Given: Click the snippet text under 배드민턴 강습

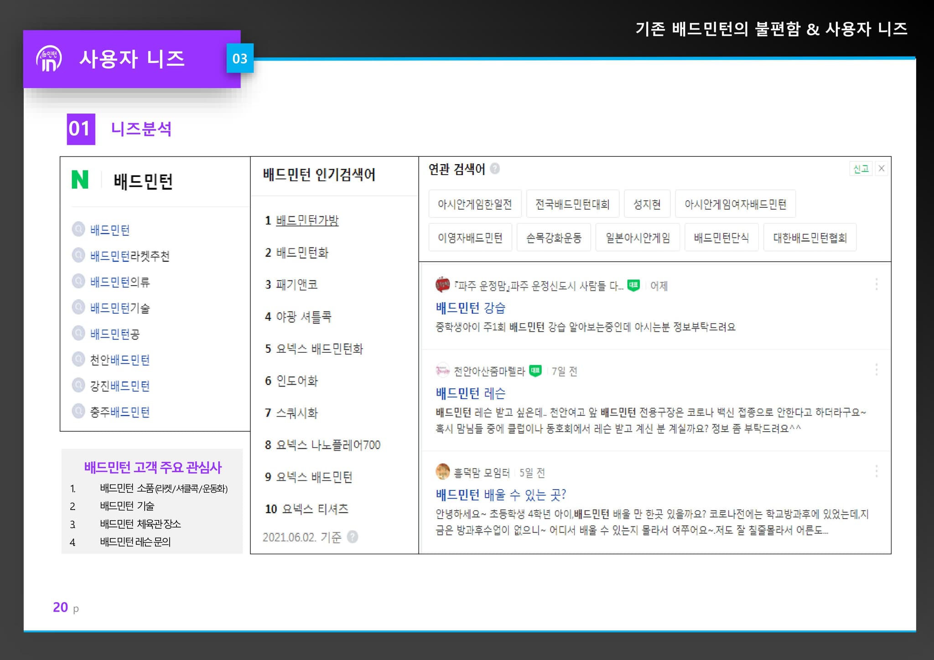Looking at the screenshot, I should tap(586, 327).
